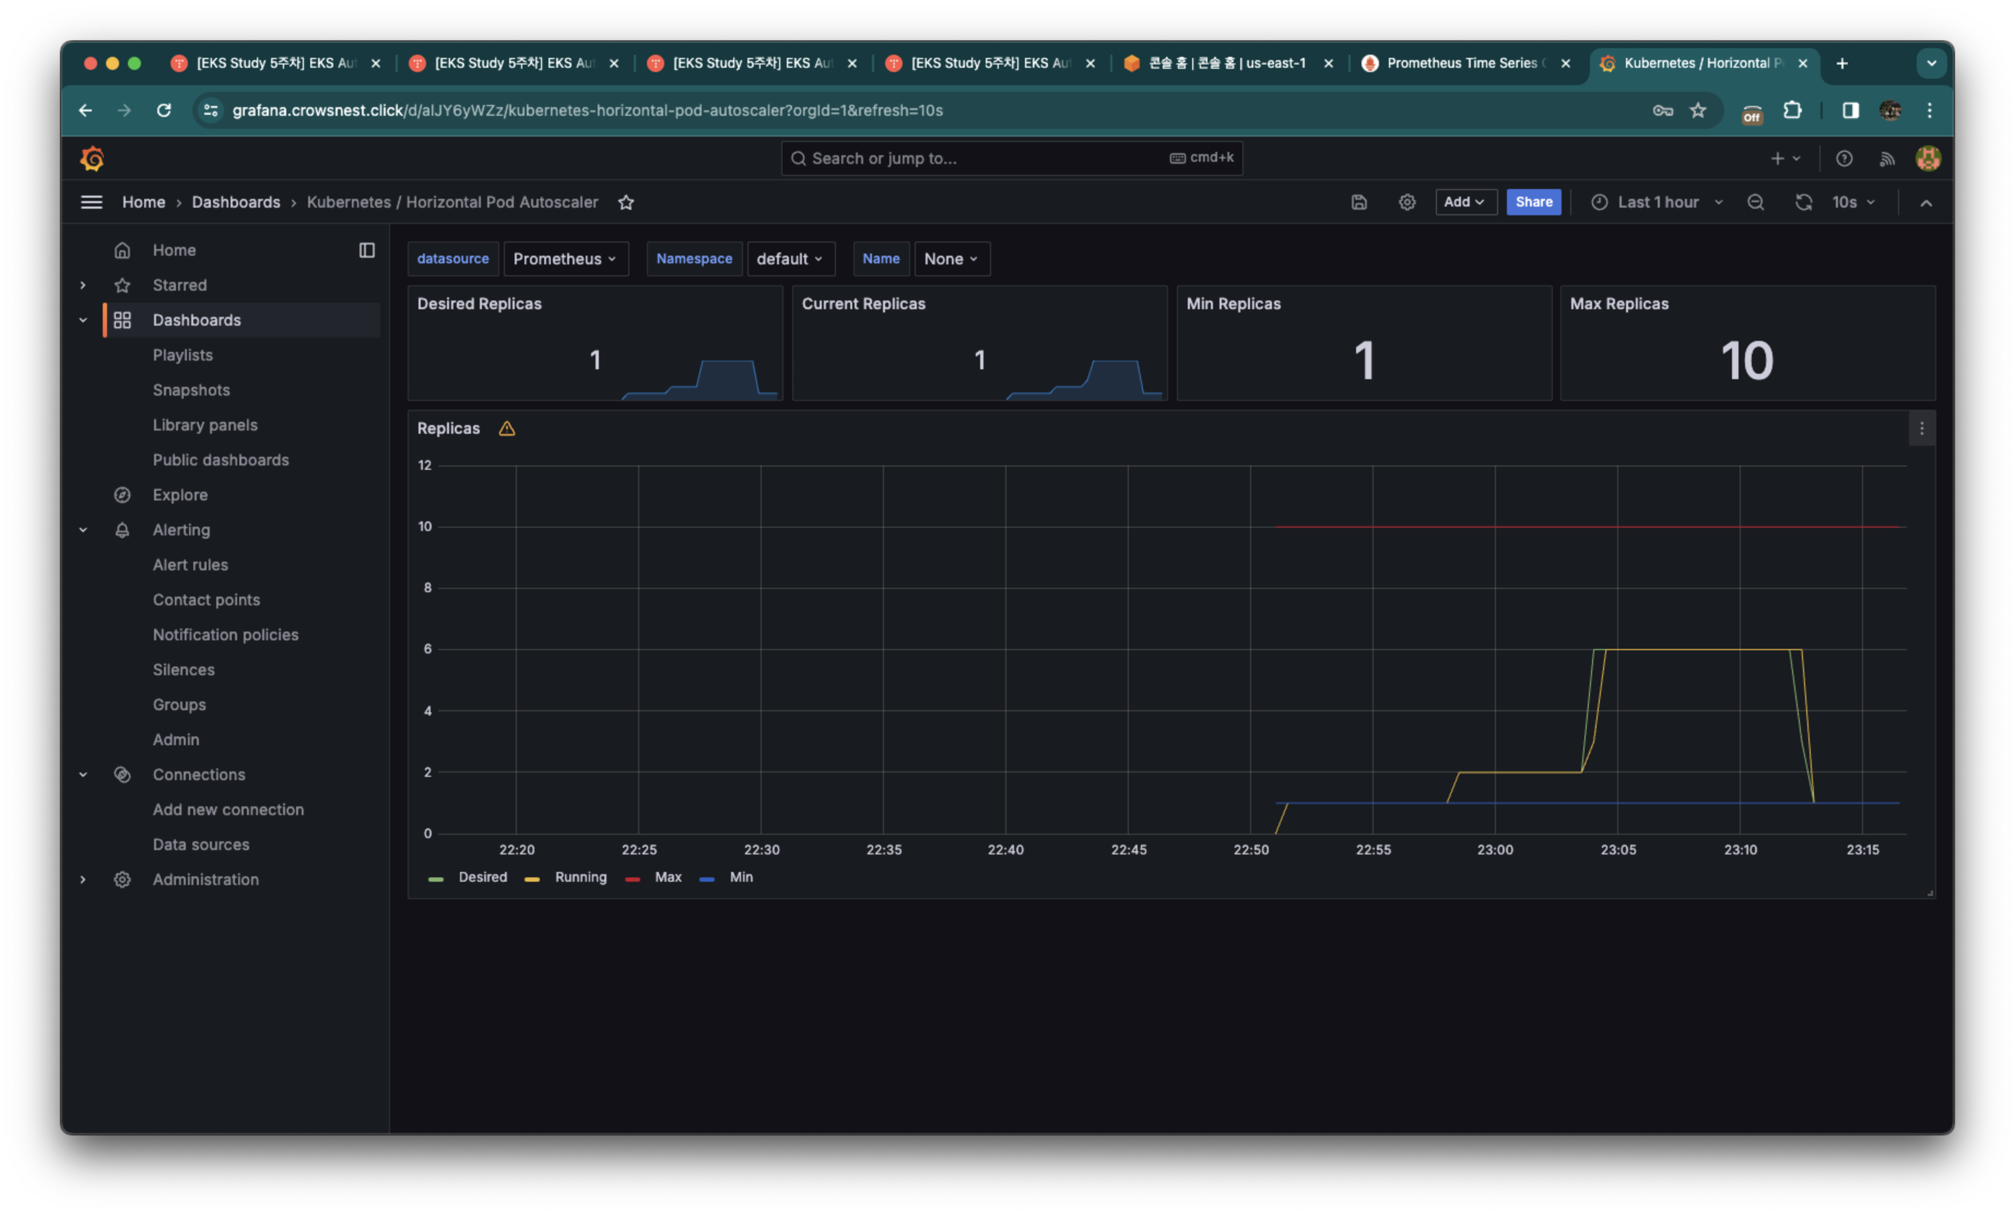The image size is (2015, 1215).
Task: Go to Dashboards in the breadcrumb
Action: (235, 202)
